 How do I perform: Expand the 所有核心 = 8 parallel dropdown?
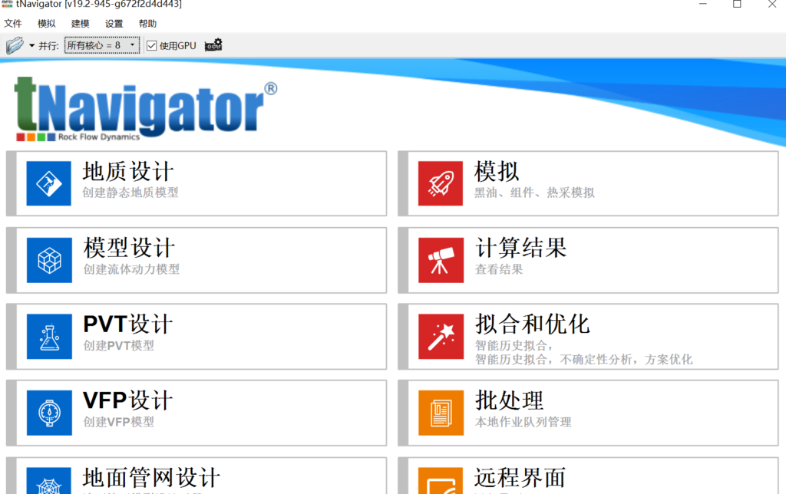[102, 45]
